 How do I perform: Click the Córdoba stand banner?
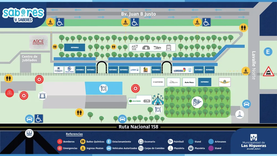[x=180, y=70]
